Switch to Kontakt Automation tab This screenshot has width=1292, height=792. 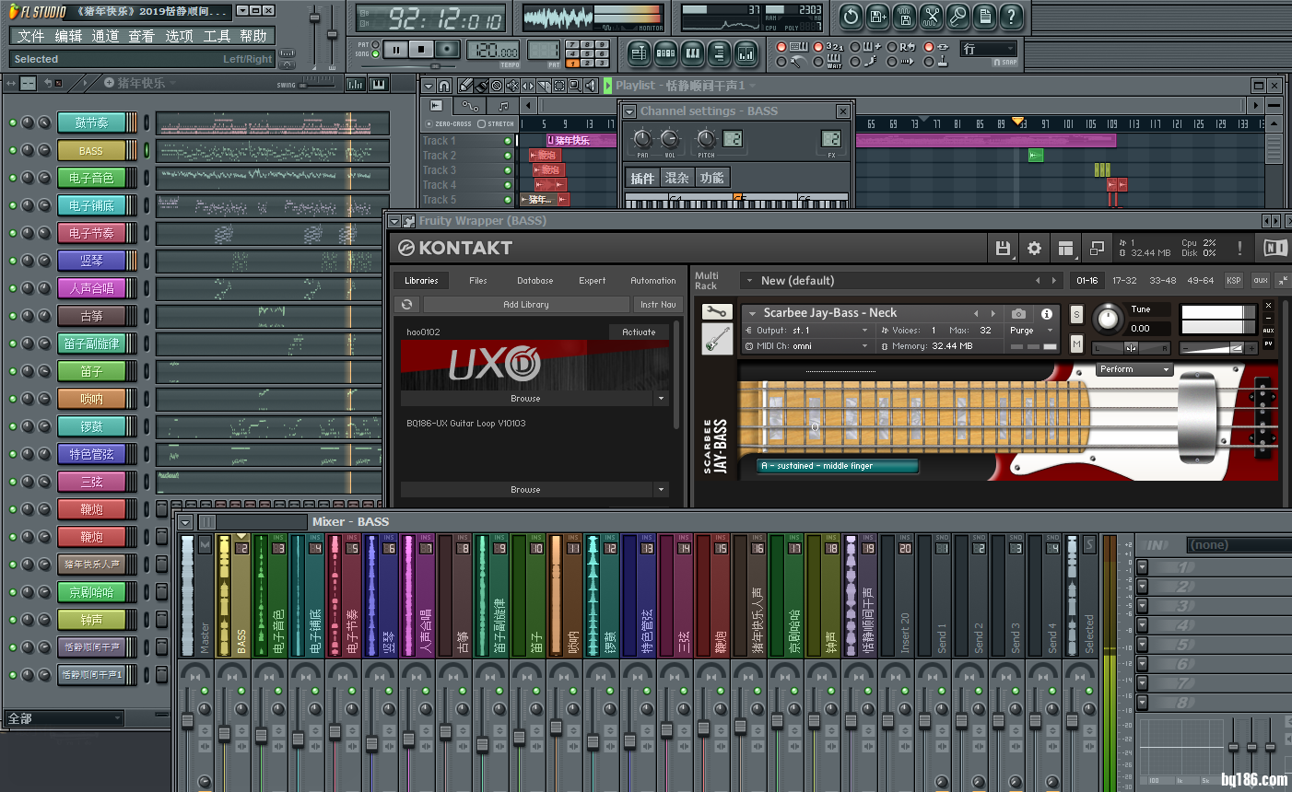click(x=652, y=280)
